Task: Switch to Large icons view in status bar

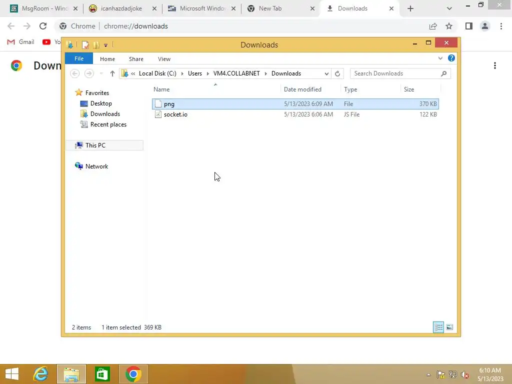Action: (x=449, y=327)
